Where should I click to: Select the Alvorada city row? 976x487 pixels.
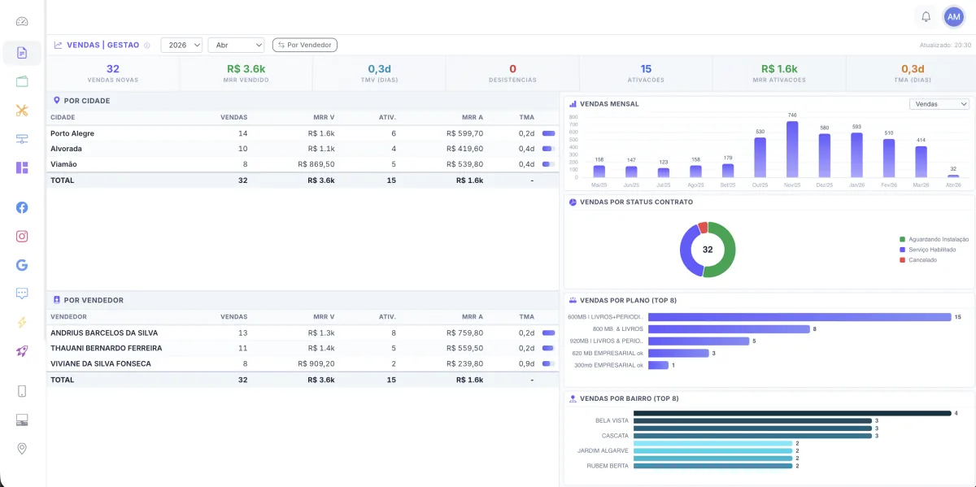pos(303,149)
